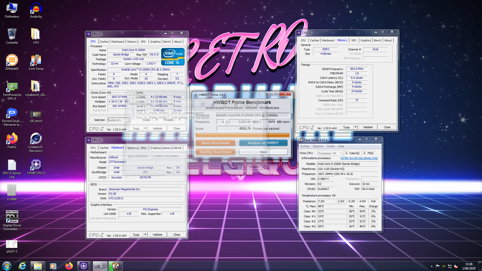482x271 pixels.
Task: Click the network icon in the system tray
Action: 450,266
